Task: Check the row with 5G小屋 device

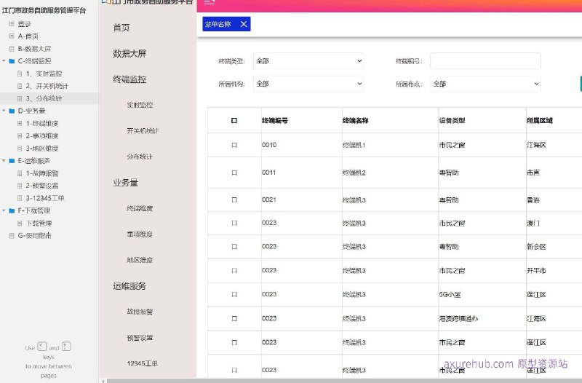Action: pos(234,294)
